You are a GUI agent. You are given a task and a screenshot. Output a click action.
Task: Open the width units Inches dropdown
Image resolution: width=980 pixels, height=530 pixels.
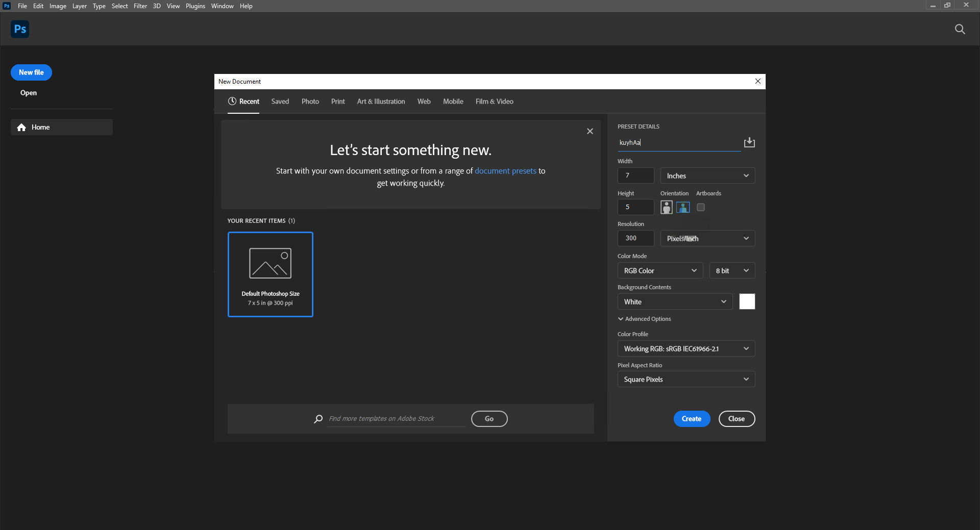tap(707, 175)
